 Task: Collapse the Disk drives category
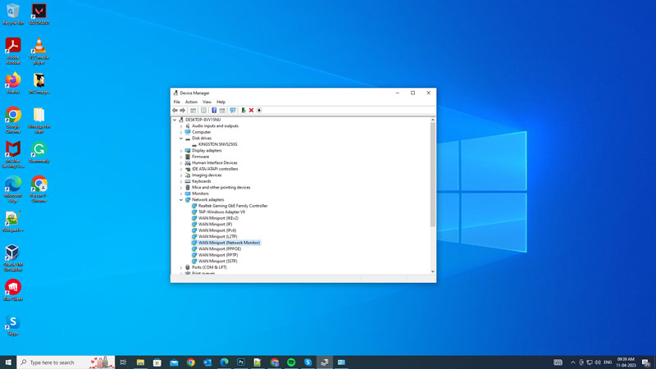coord(181,138)
